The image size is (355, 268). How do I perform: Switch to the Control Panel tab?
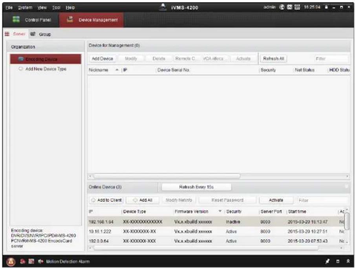(32, 20)
